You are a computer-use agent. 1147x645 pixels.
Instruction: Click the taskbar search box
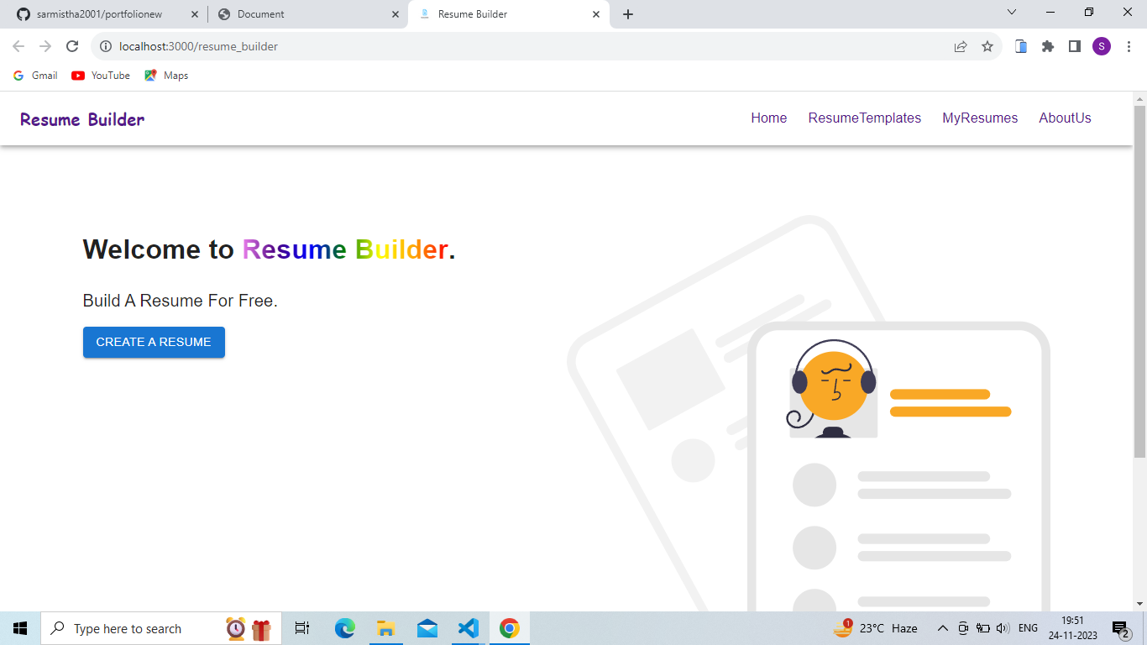click(x=161, y=628)
